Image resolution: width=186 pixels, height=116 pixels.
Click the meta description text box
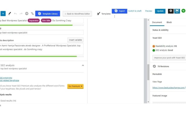pos(42,49)
